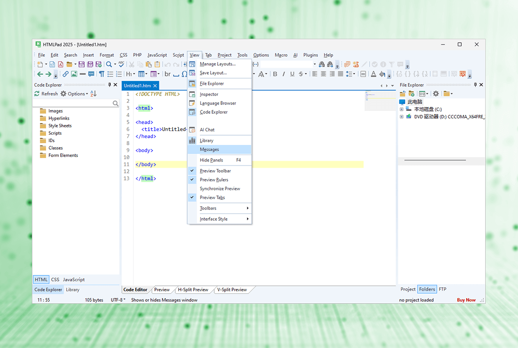Open AI Chat from the View menu
The image size is (518, 348).
click(x=219, y=130)
